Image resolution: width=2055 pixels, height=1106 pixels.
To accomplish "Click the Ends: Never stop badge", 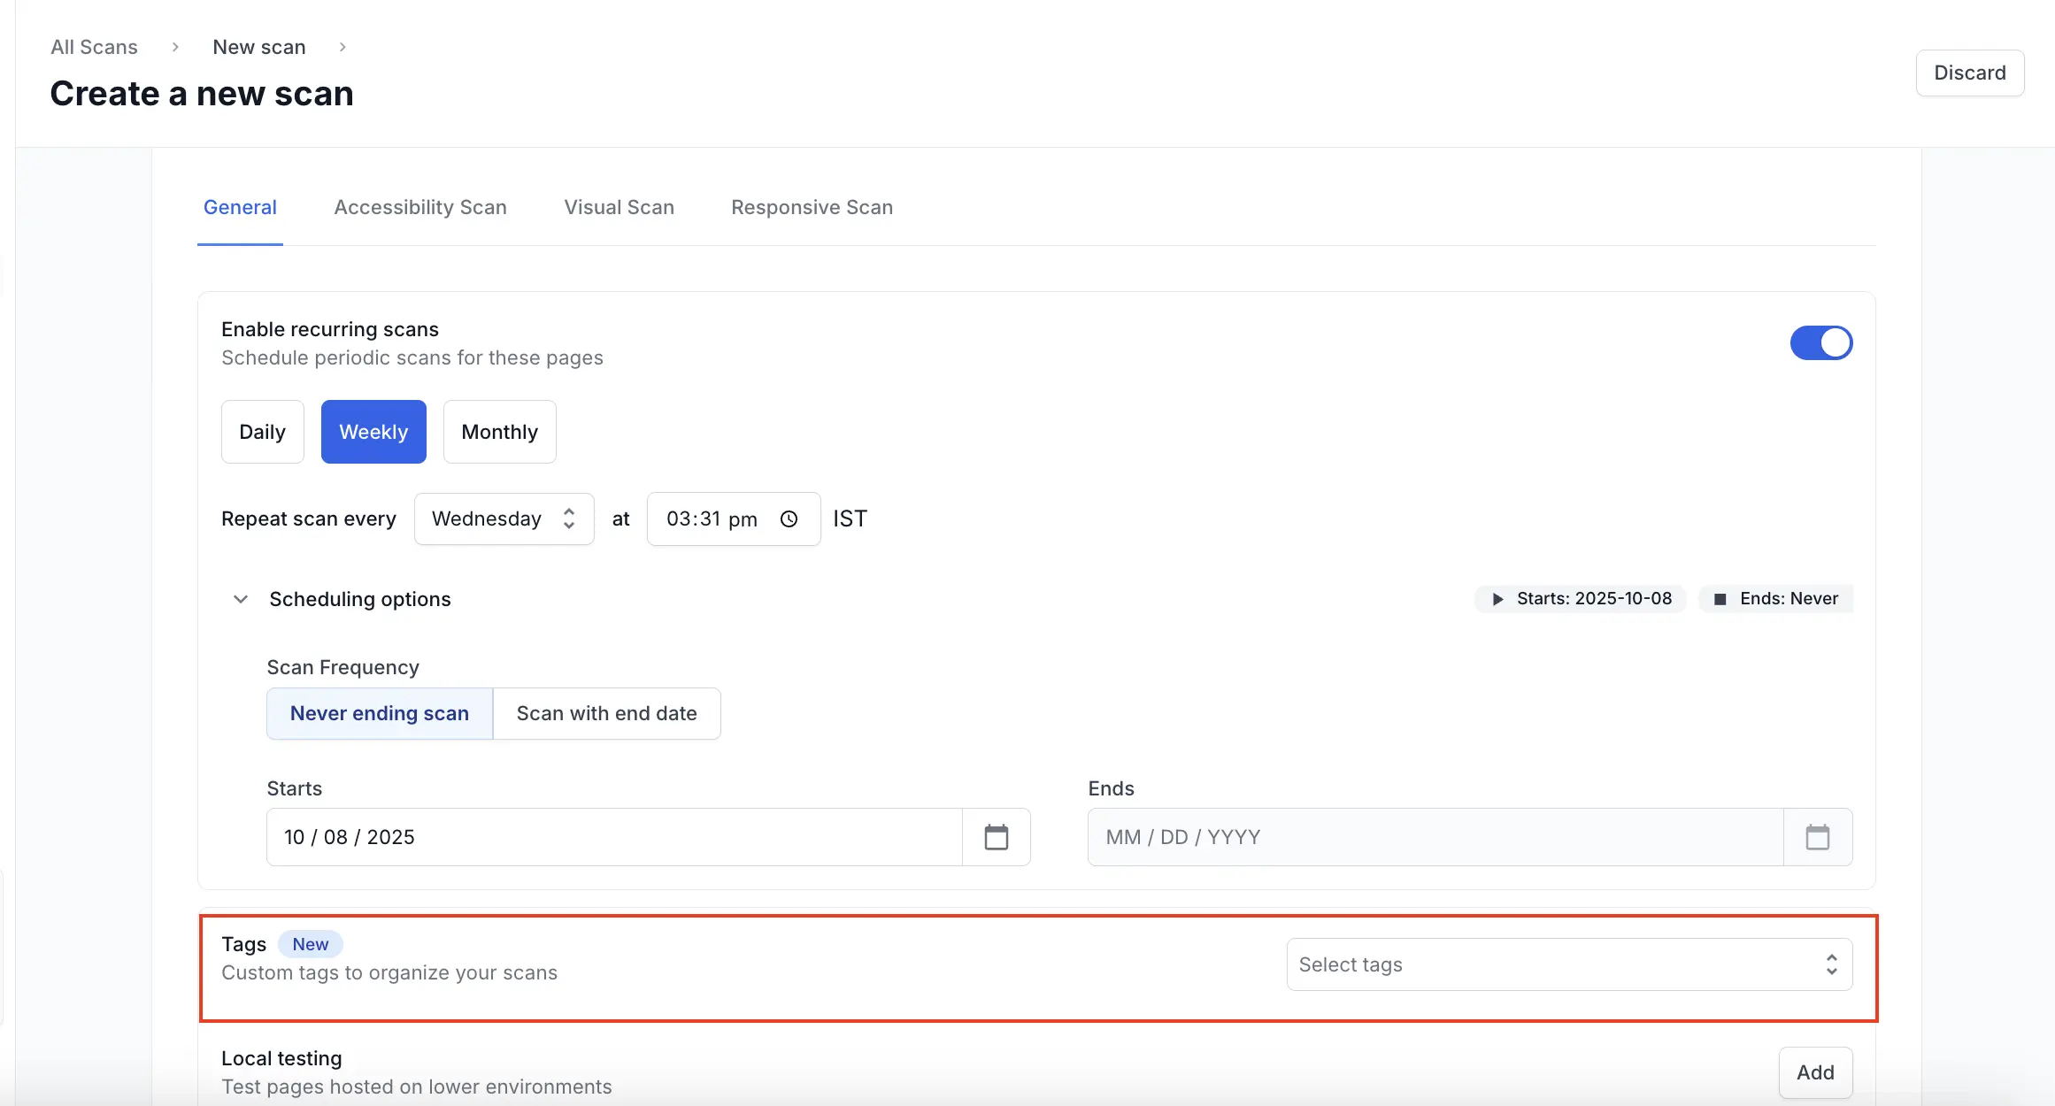I will [x=1776, y=599].
